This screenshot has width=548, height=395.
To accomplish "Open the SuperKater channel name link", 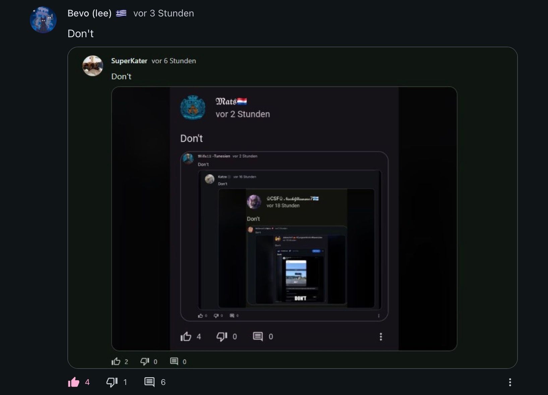I will [129, 61].
